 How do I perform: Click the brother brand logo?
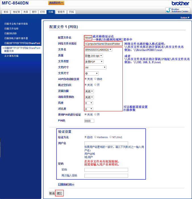(180, 3)
